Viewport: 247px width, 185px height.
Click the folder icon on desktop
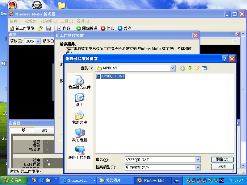[61, 5]
